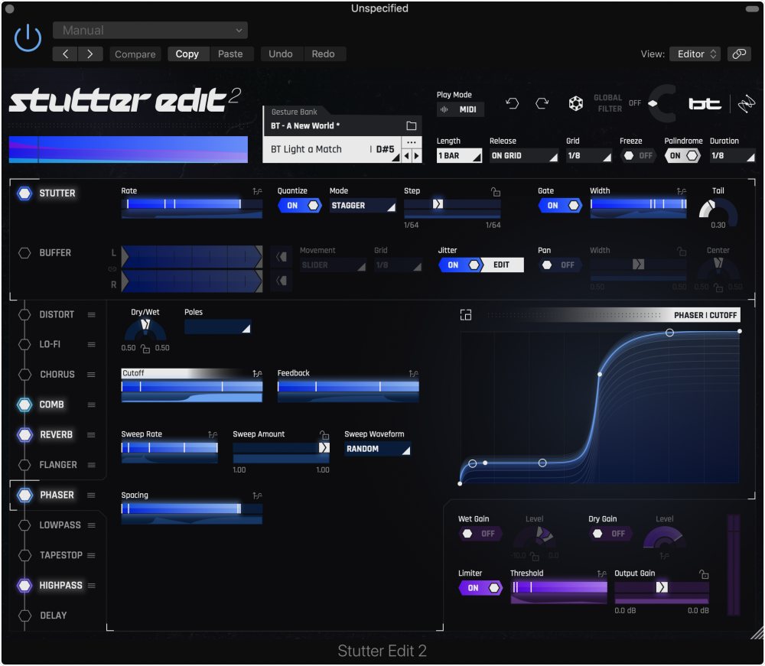Disable the Limiter in the output section
Screen dimensions: 765x666
(x=480, y=587)
